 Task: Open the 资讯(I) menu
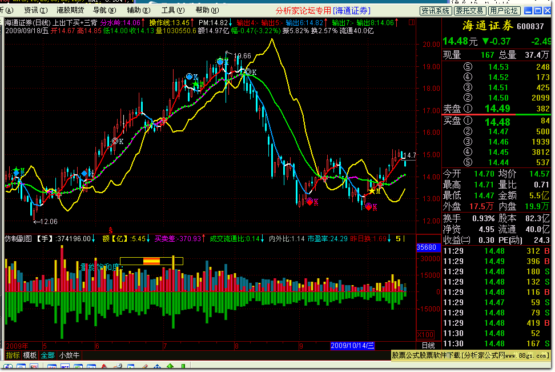pyautogui.click(x=35, y=10)
